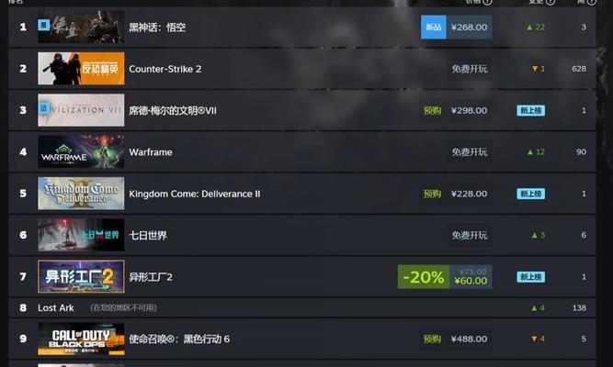Click the ¥268.00 price for 黑神话:悟空

[469, 27]
